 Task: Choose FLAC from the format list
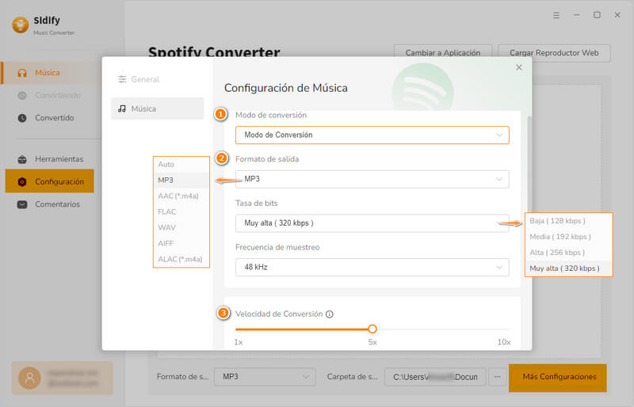click(x=181, y=211)
